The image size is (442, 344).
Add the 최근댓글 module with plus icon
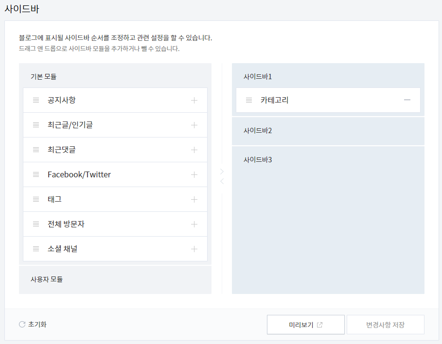194,150
